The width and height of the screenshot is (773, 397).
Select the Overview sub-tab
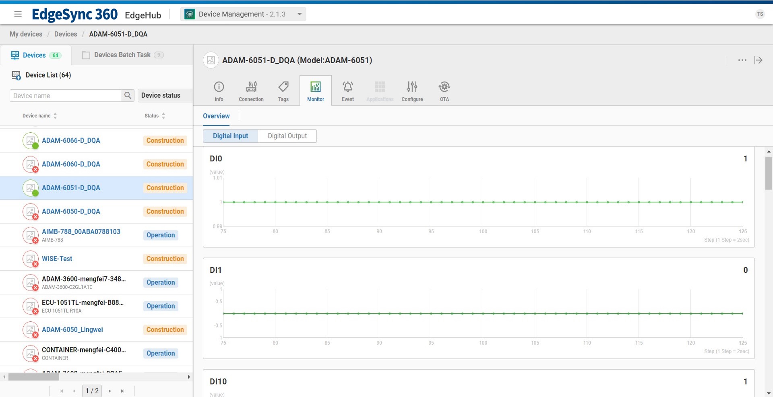click(216, 116)
